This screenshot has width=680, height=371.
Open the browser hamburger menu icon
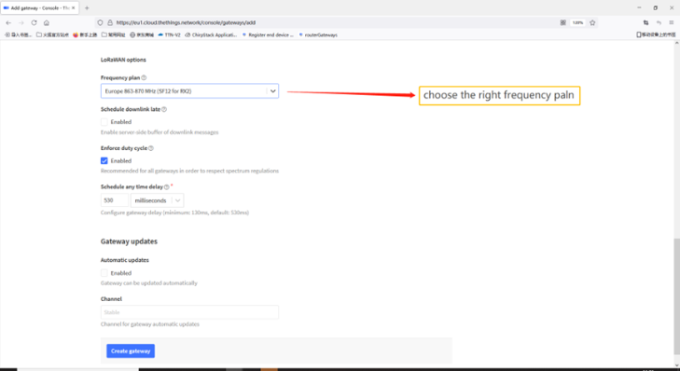[x=672, y=22]
